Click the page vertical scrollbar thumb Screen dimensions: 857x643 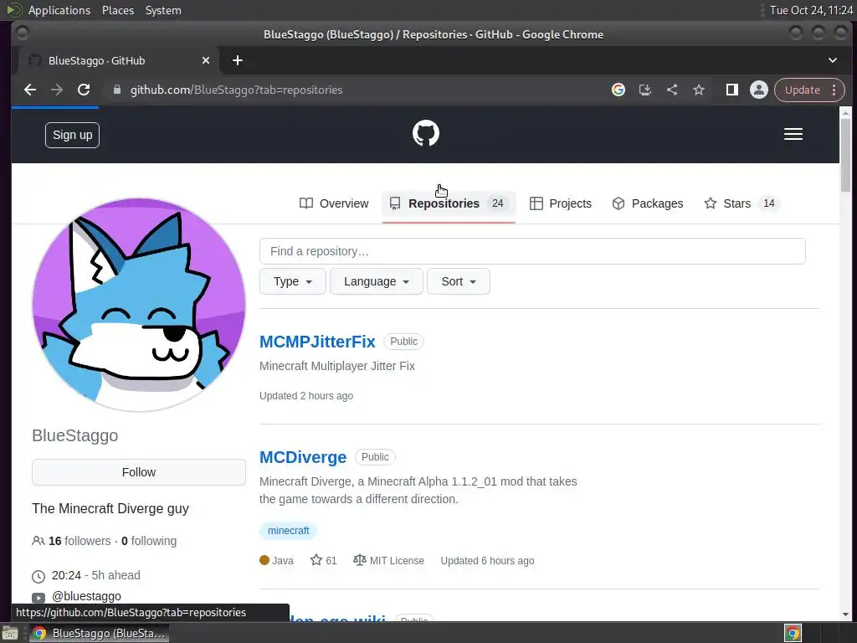point(845,155)
